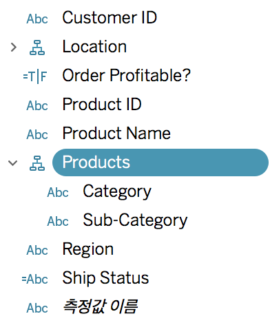Collapse the Products hierarchy
The image size is (270, 325).
tap(12, 163)
